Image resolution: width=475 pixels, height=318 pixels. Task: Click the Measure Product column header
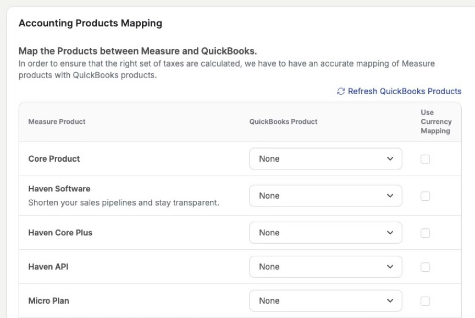coord(57,122)
